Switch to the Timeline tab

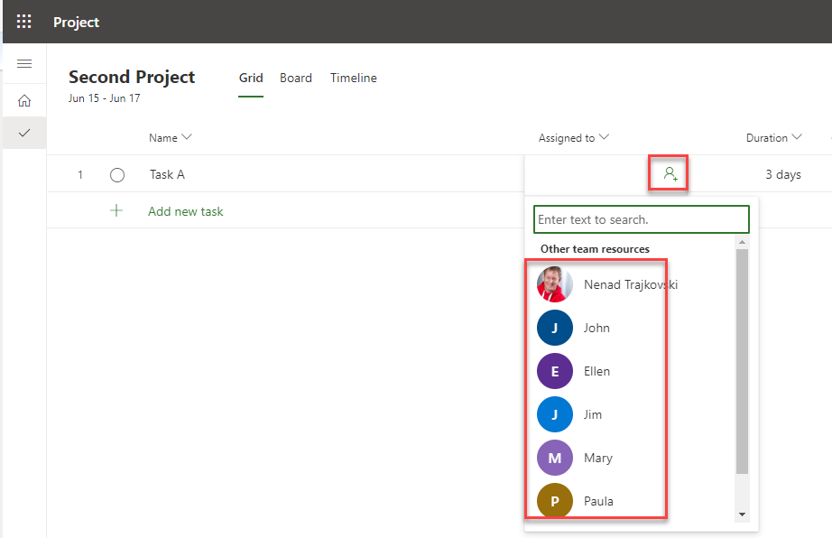(353, 79)
